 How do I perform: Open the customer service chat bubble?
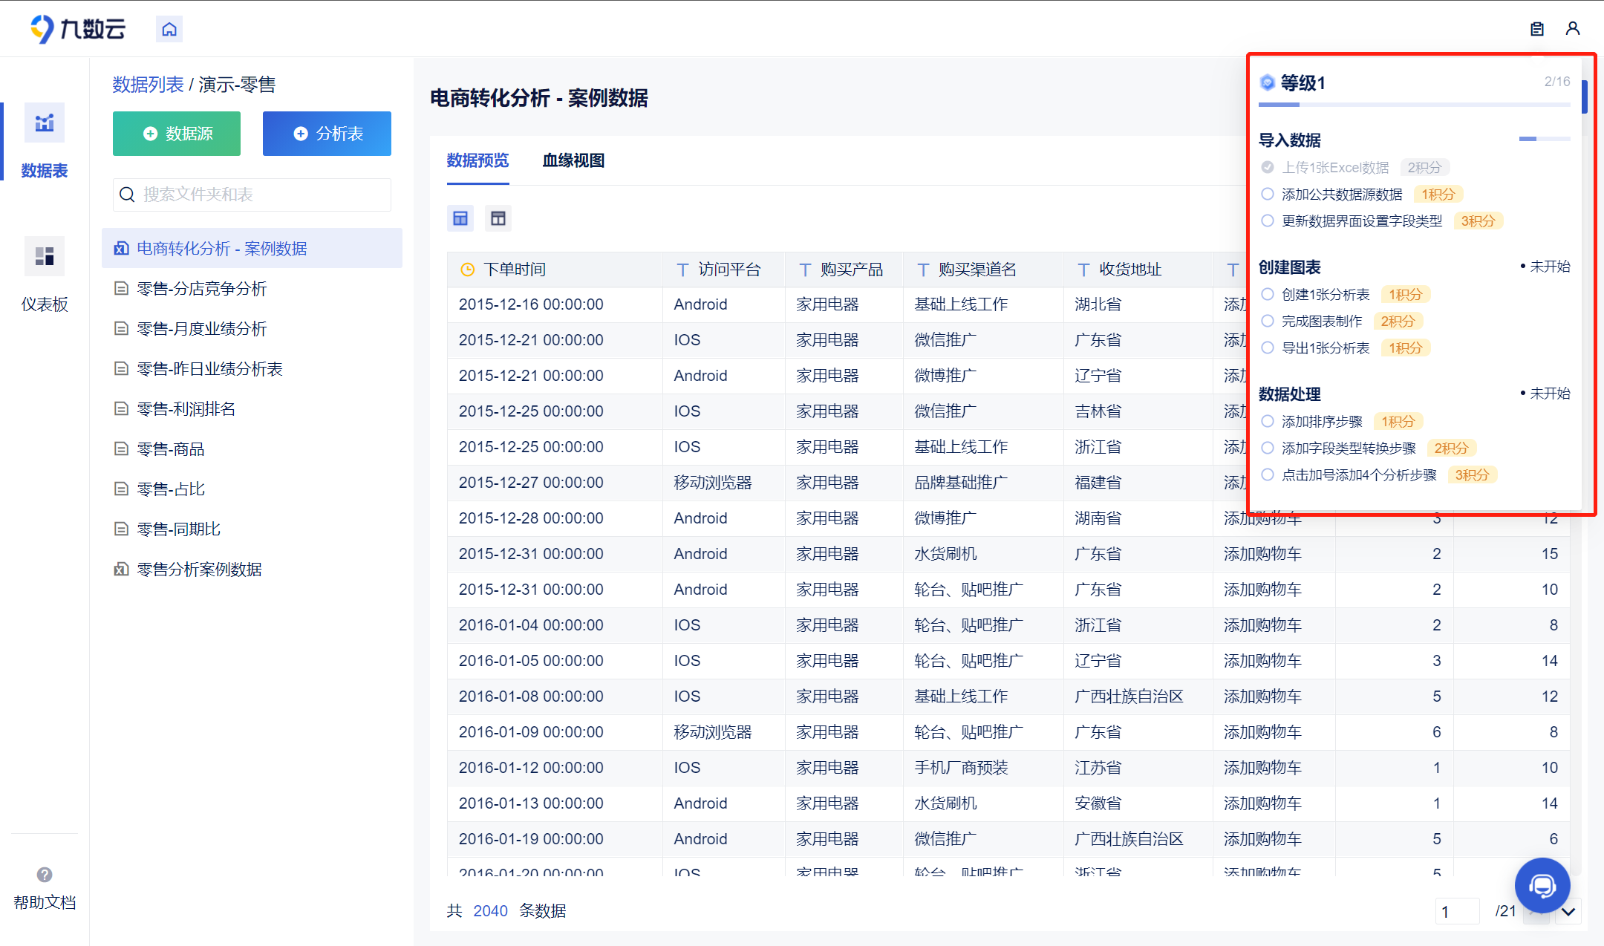[x=1542, y=885]
